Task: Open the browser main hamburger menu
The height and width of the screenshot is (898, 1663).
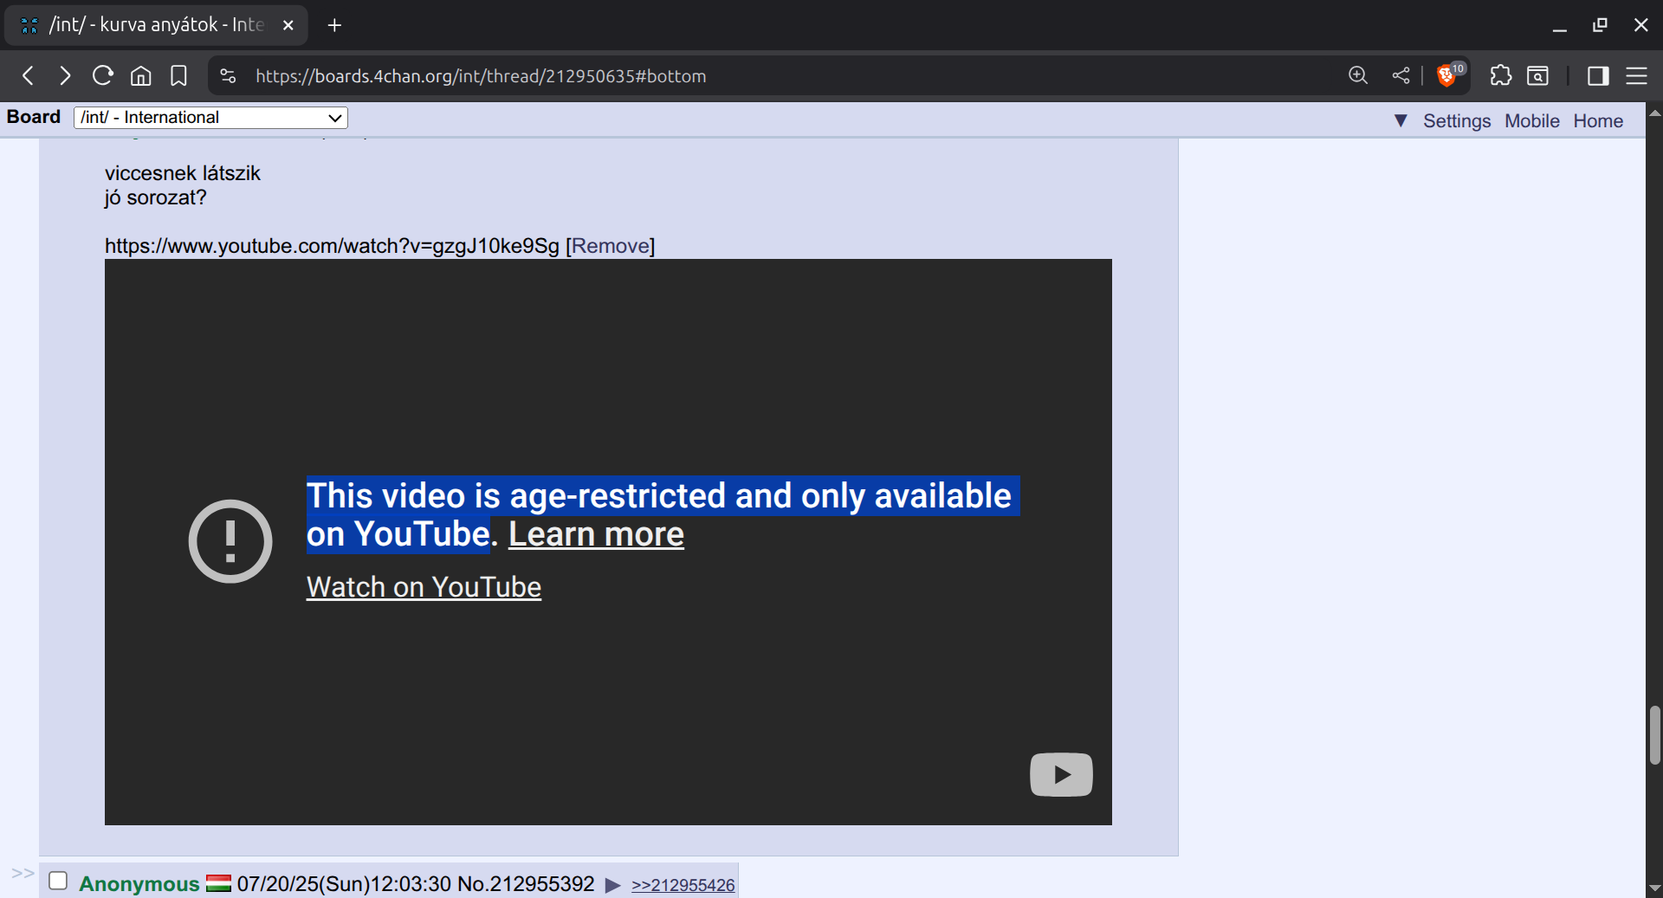Action: coord(1636,76)
